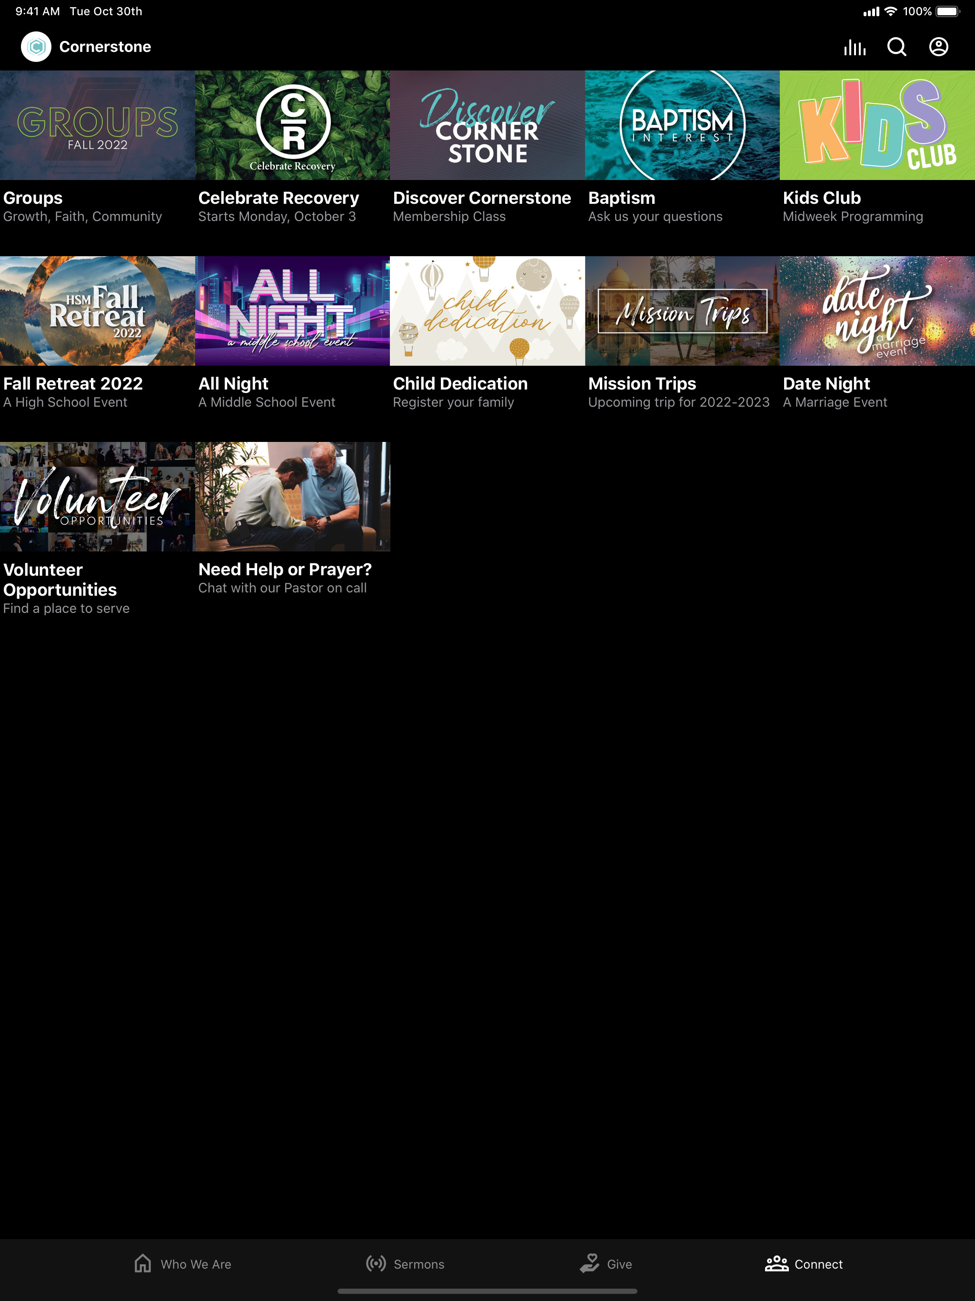Tap the Cornerstone logo icon
Screen dimensions: 975x1301
[x=36, y=47]
